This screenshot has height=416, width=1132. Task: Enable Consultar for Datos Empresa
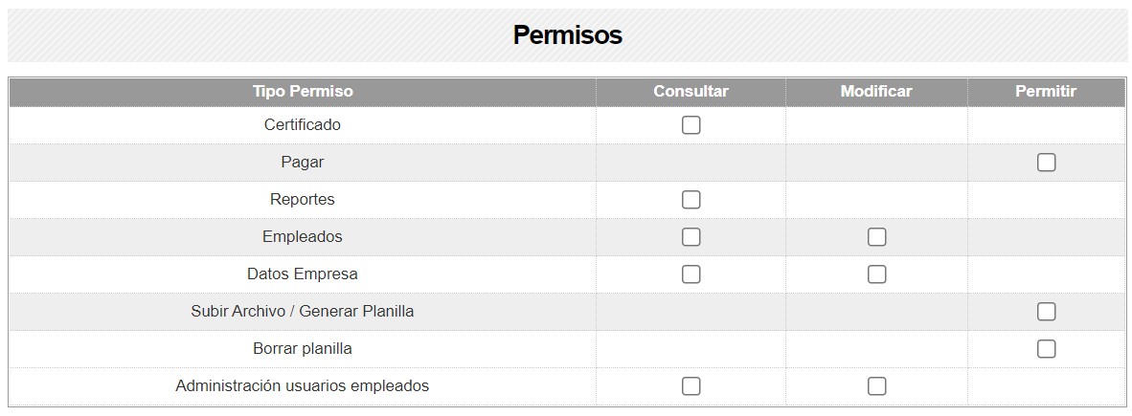click(691, 274)
